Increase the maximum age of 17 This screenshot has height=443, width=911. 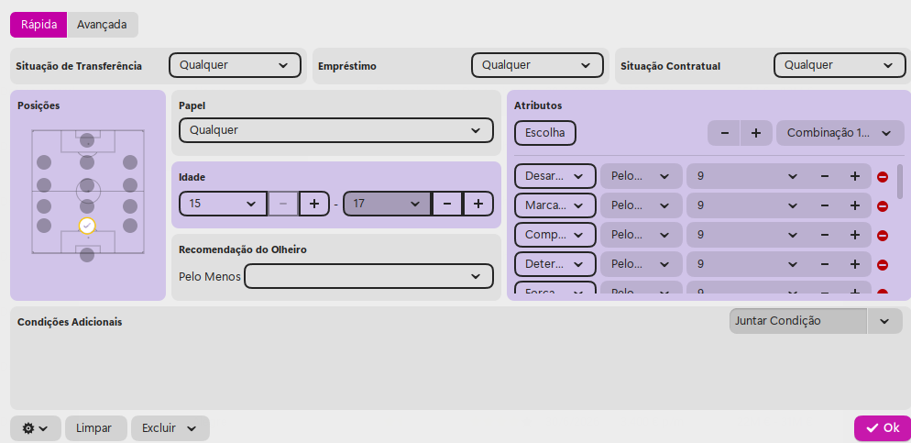coord(478,204)
